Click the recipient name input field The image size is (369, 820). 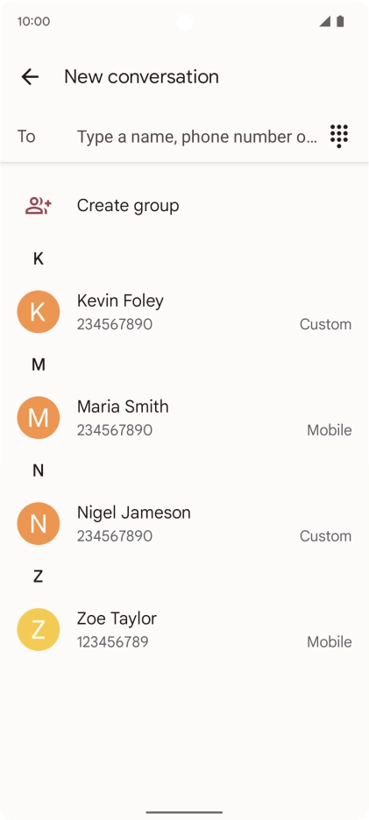(197, 137)
